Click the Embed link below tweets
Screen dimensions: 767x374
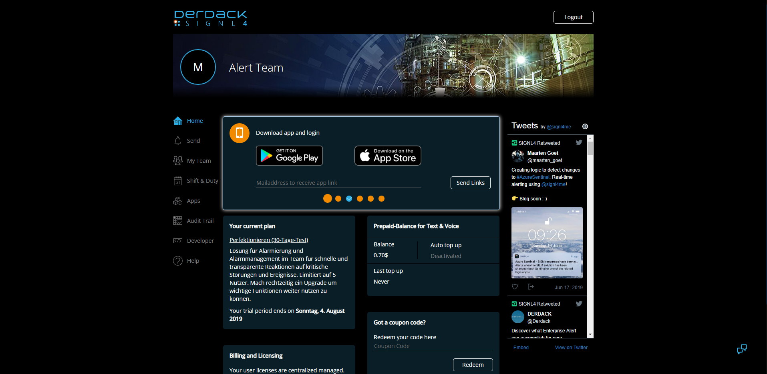click(521, 348)
